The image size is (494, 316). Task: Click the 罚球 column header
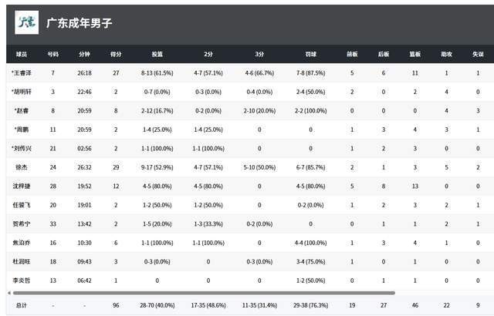pos(310,55)
